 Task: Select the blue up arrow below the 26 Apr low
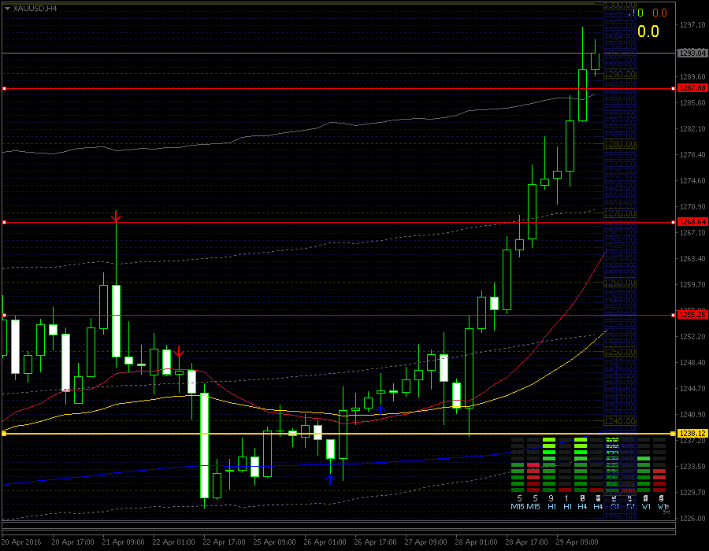(x=330, y=479)
